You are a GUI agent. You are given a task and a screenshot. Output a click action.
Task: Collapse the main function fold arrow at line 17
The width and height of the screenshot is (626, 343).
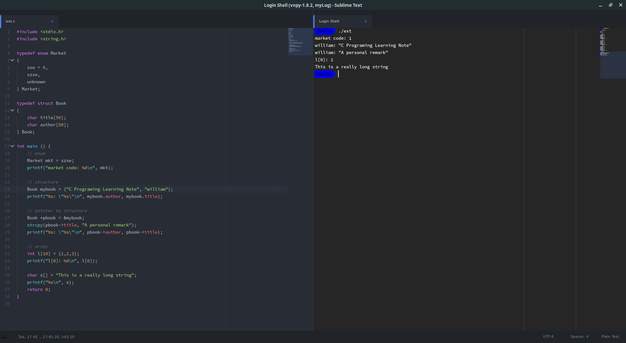(12, 146)
